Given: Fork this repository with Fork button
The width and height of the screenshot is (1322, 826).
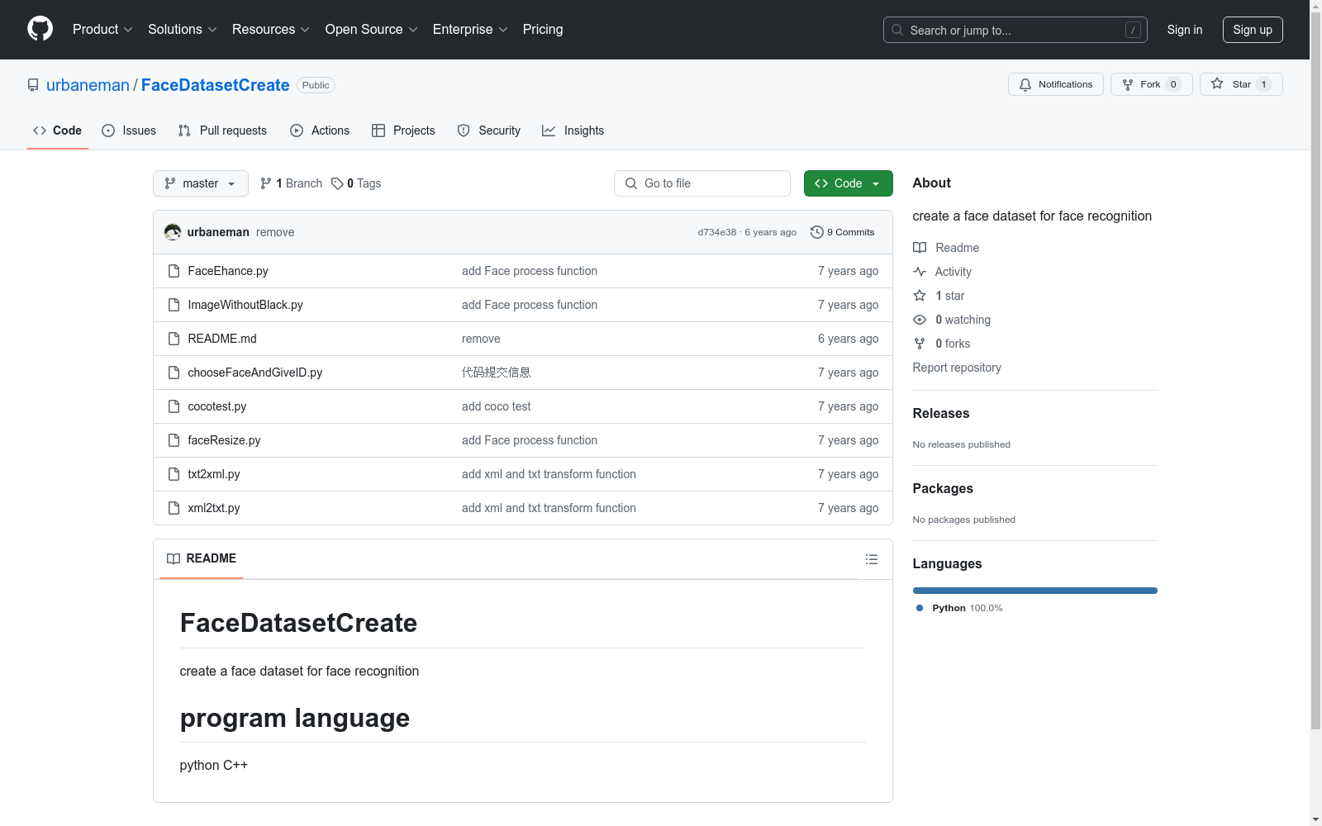Looking at the screenshot, I should click(x=1151, y=84).
